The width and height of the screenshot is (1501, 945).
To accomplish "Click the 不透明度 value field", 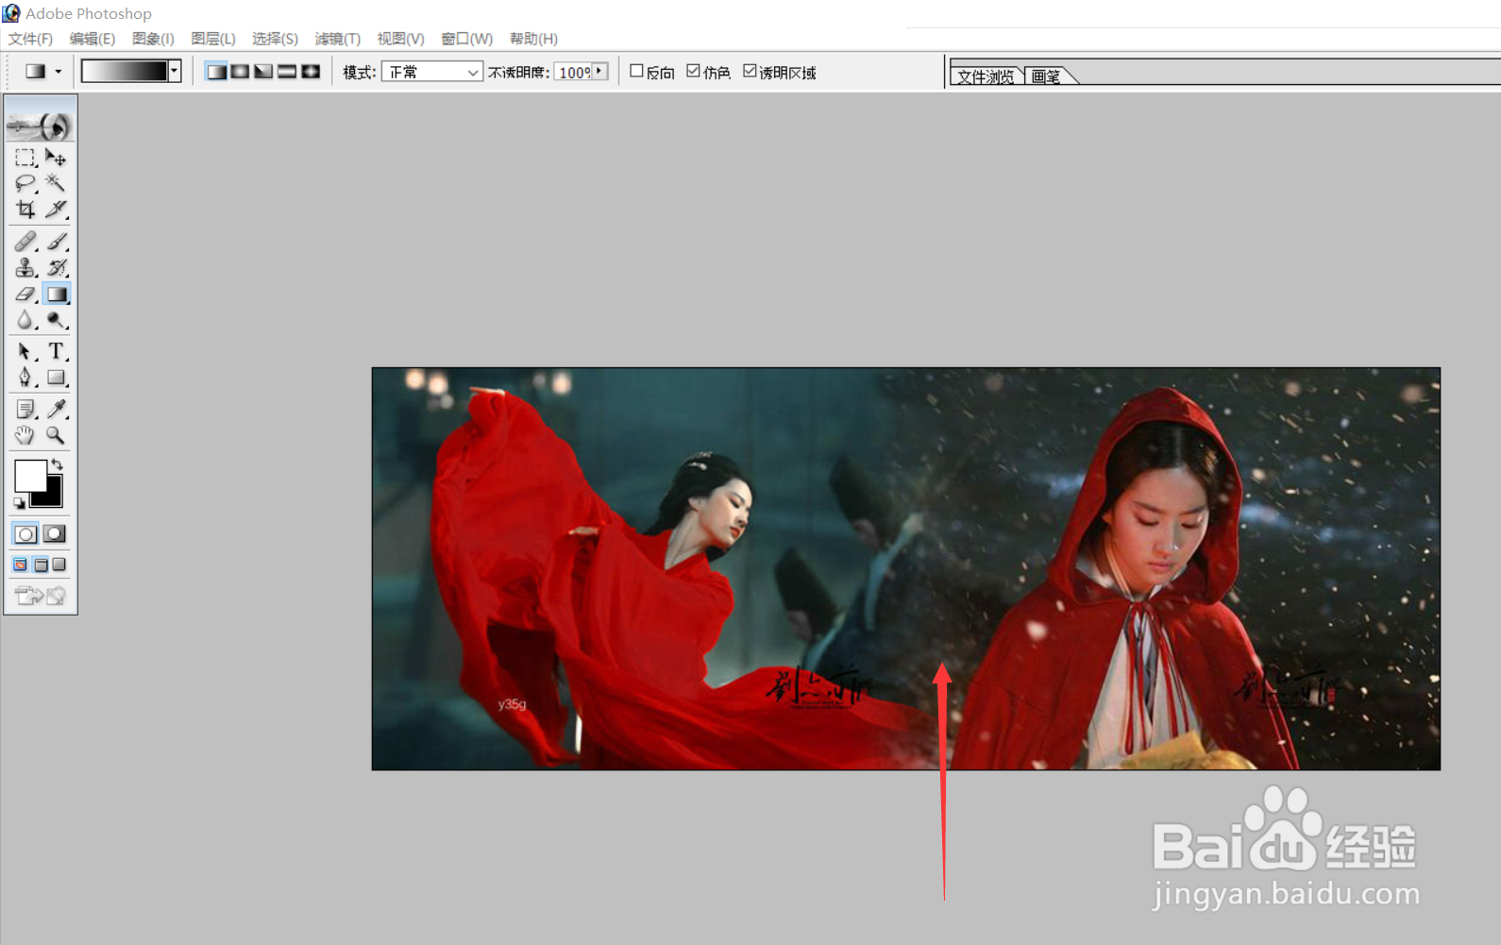I will point(573,72).
